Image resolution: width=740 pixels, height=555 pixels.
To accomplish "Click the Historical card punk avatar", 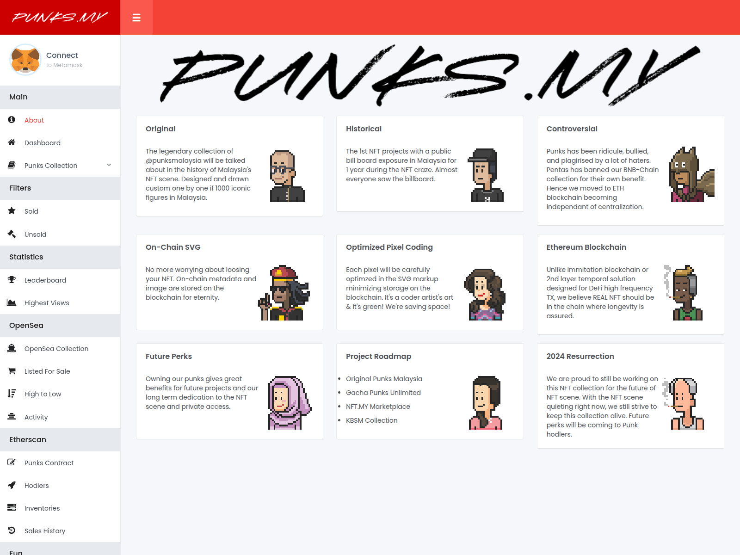I will 486,175.
